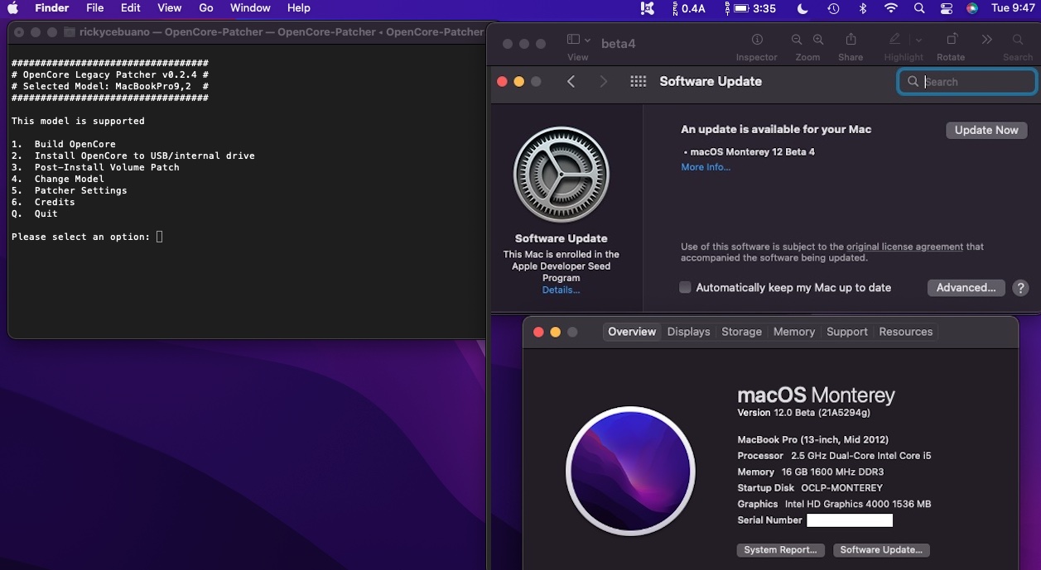The height and width of the screenshot is (570, 1041).
Task: Switch to the Displays tab
Action: [x=689, y=332]
